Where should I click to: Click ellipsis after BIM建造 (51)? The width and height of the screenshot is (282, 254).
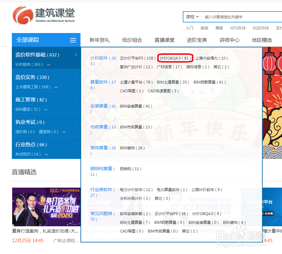(x=46, y=110)
